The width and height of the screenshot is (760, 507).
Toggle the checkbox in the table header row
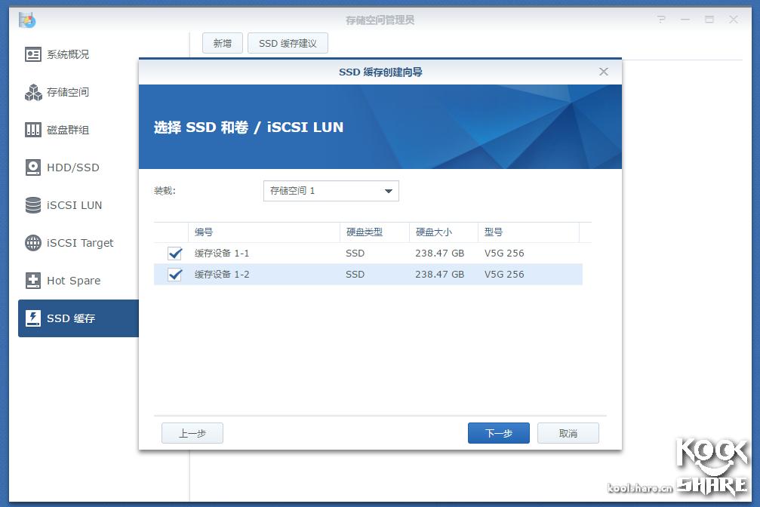[174, 232]
